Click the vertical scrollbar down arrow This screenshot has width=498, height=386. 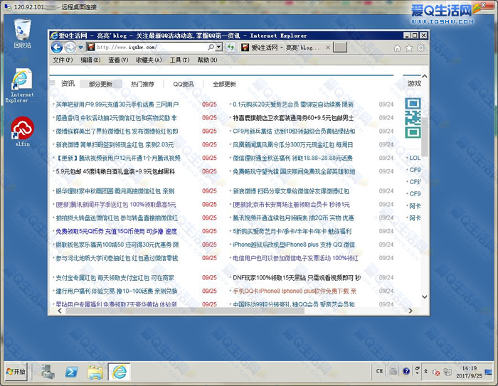coord(424,297)
